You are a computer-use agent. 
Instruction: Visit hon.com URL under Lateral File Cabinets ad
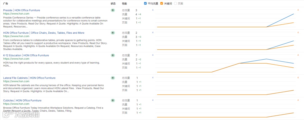16,81
